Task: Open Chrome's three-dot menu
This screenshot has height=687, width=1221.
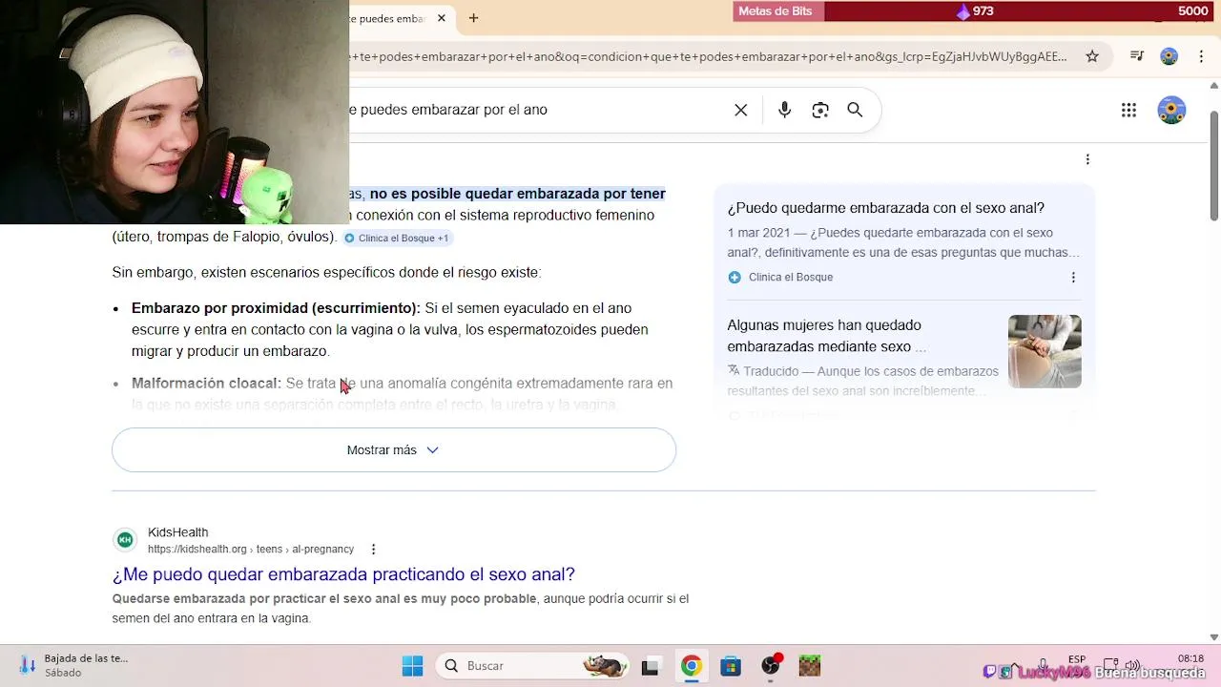Action: 1199,56
